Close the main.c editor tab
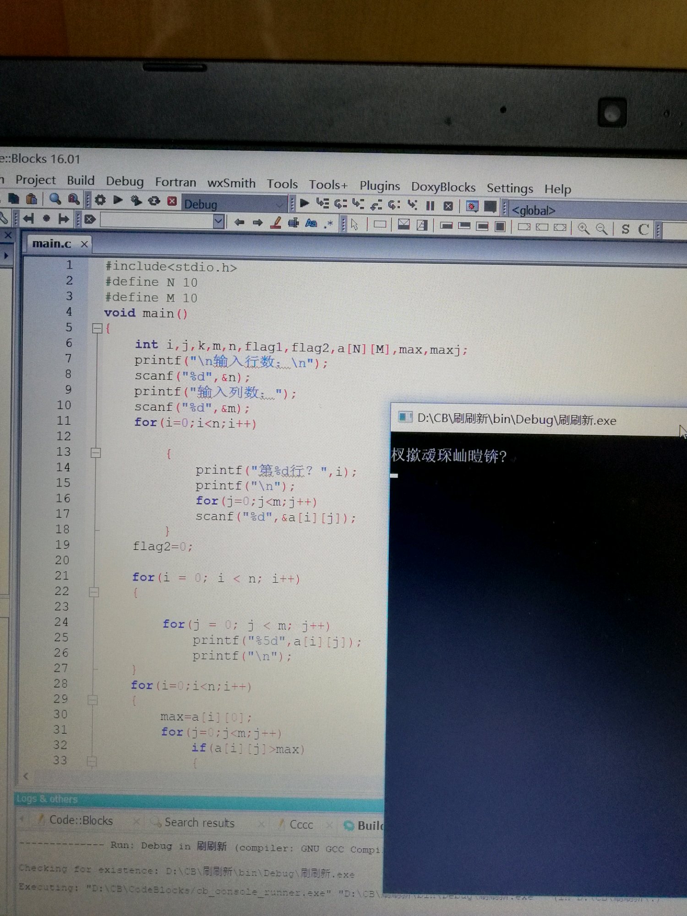Image resolution: width=687 pixels, height=916 pixels. 84,244
